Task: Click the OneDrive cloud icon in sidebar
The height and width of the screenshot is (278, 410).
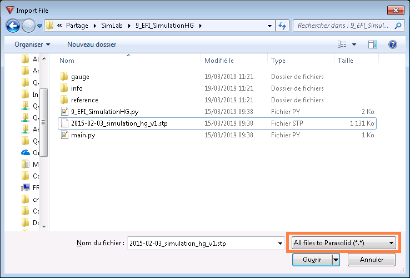Action: [25, 153]
